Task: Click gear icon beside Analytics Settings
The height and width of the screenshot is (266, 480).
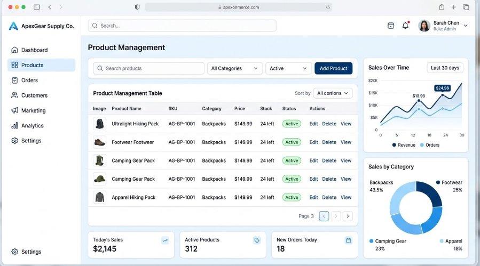Action: click(14, 141)
